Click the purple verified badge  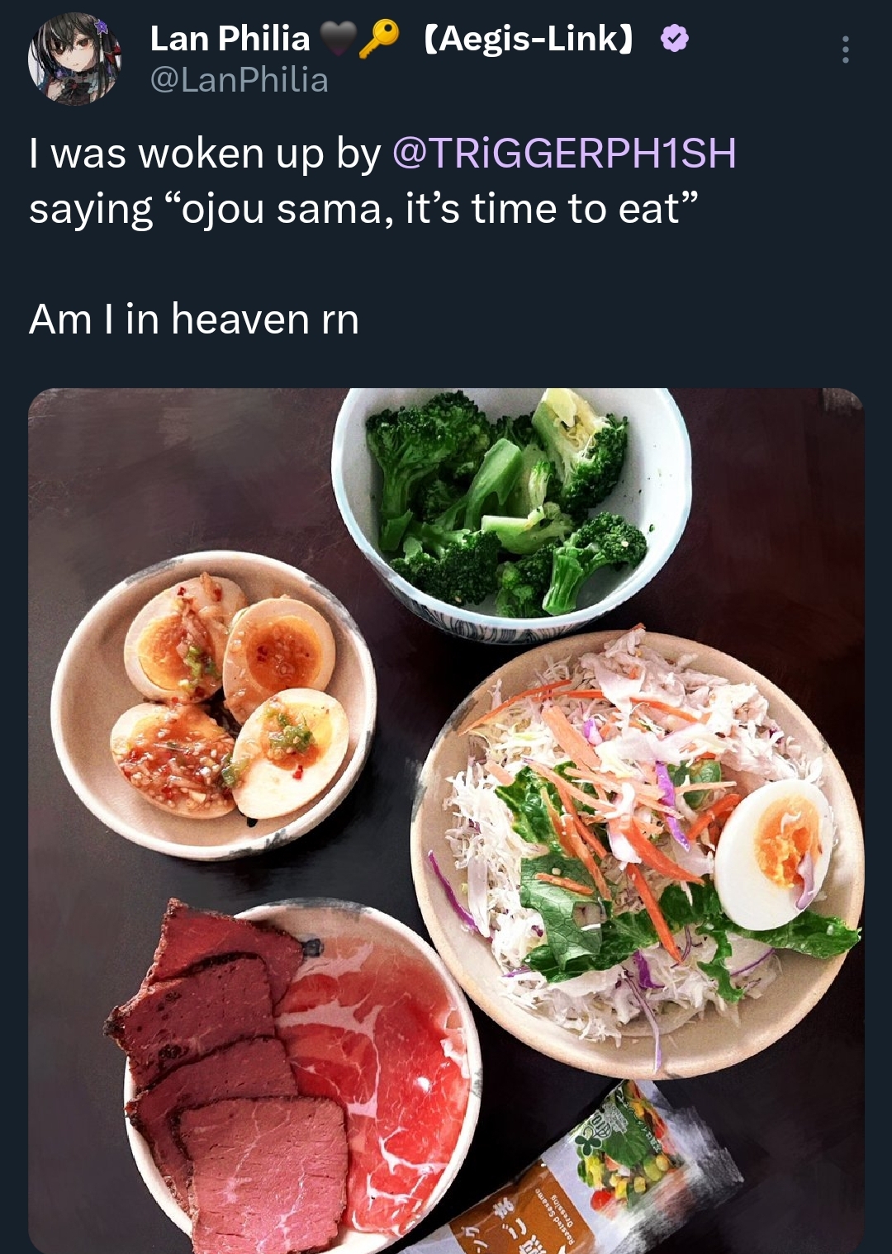[675, 39]
